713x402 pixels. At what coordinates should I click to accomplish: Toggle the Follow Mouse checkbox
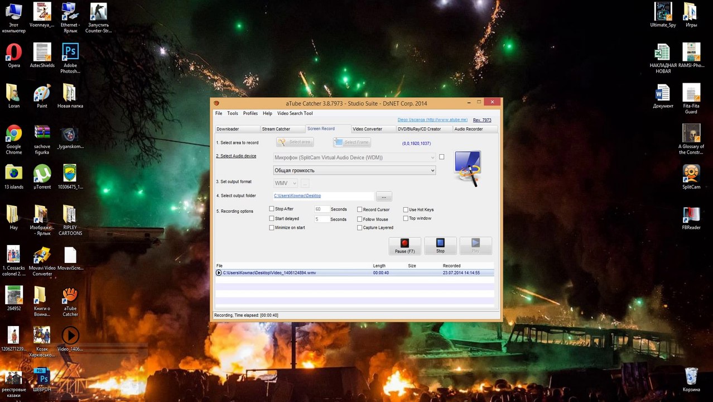pos(360,219)
